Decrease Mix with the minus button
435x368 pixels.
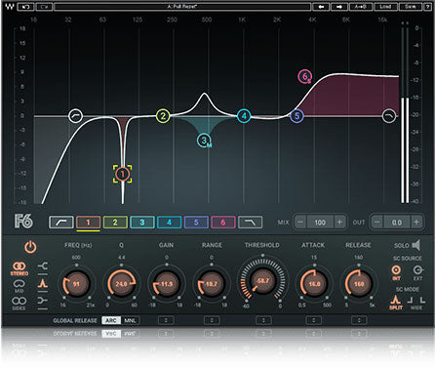click(x=300, y=223)
